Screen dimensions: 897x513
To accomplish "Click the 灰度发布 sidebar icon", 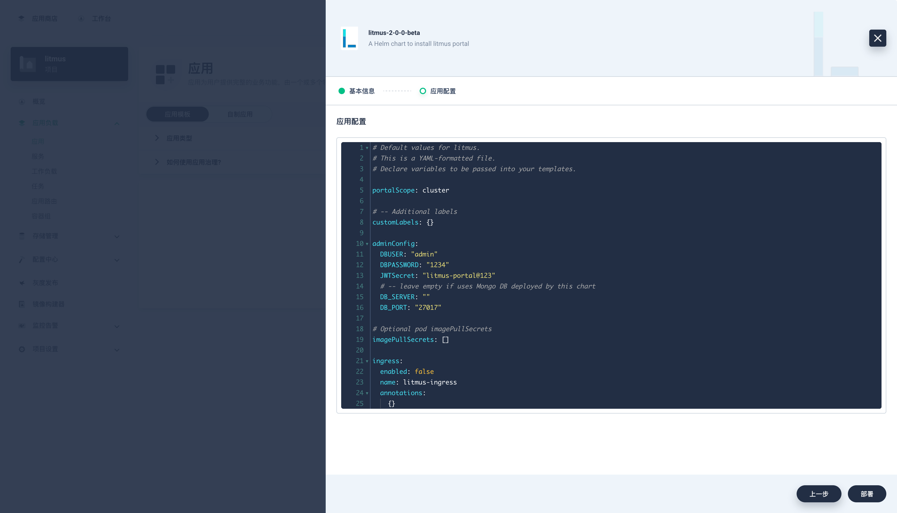I will (22, 283).
